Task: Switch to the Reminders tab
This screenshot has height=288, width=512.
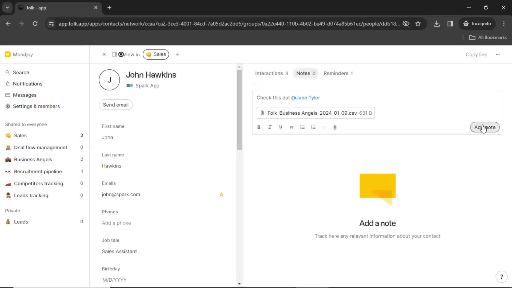Action: tap(338, 73)
